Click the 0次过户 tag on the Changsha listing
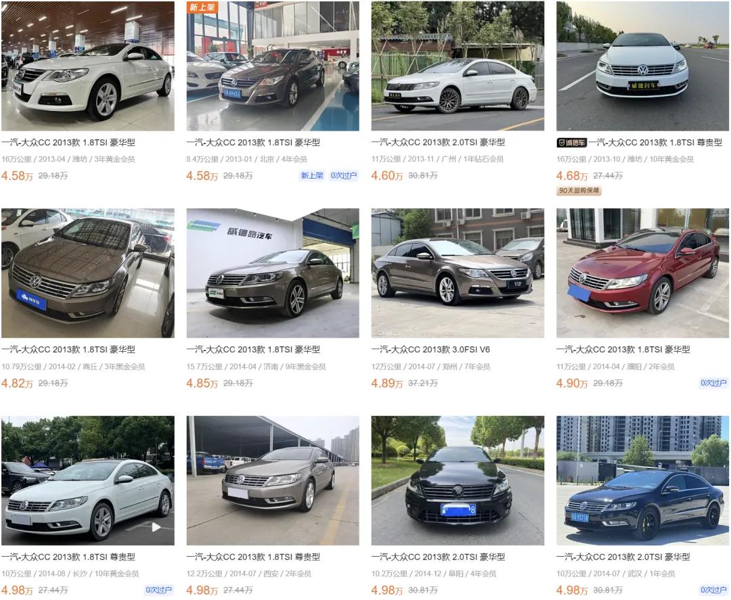This screenshot has width=731, height=600. click(158, 591)
